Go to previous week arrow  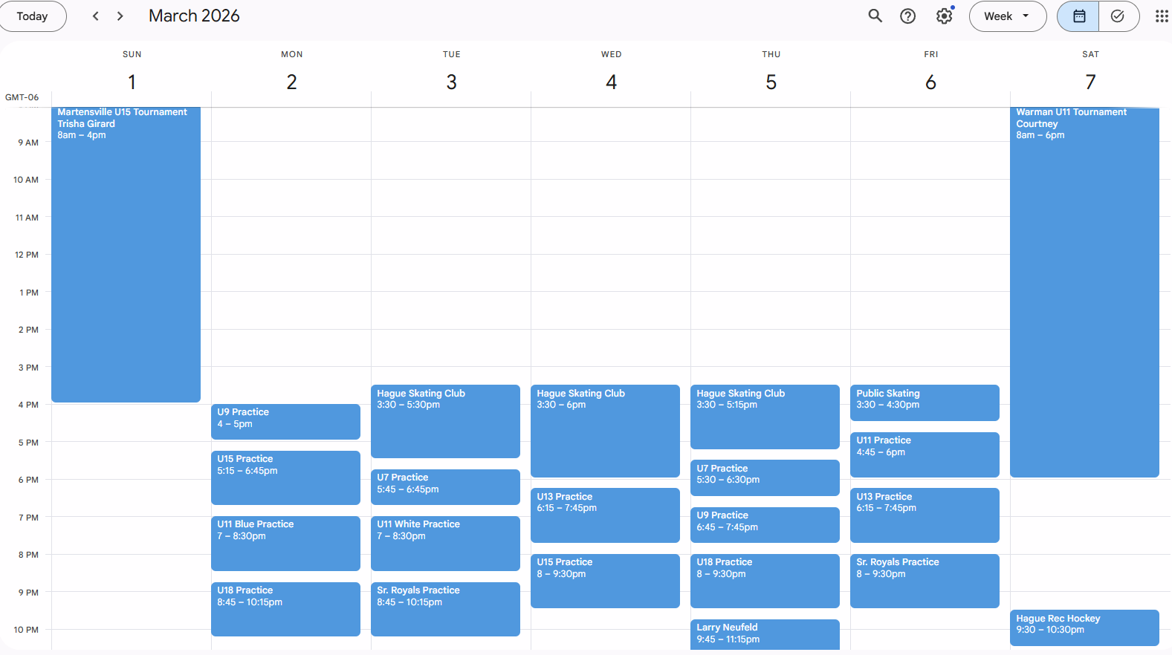95,16
